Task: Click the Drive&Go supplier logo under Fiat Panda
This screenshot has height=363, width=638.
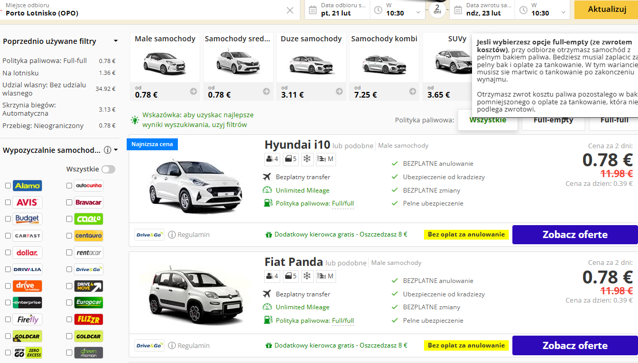Action: (149, 345)
